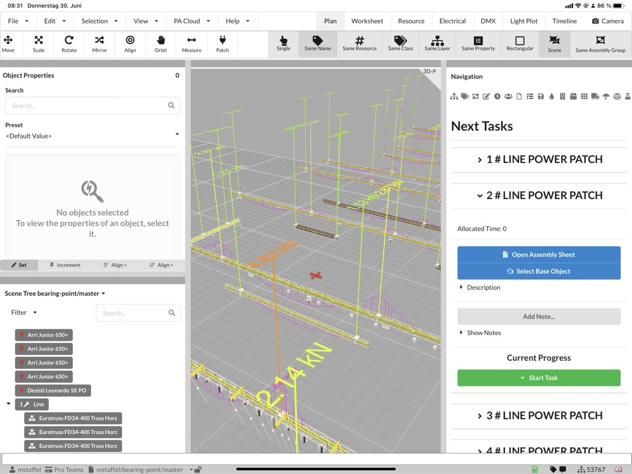Toggle Same Name selection mode
632x474 pixels.
[317, 44]
